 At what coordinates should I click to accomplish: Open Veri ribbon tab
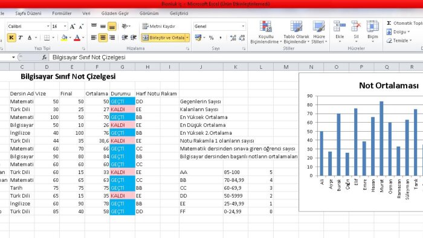(x=86, y=13)
